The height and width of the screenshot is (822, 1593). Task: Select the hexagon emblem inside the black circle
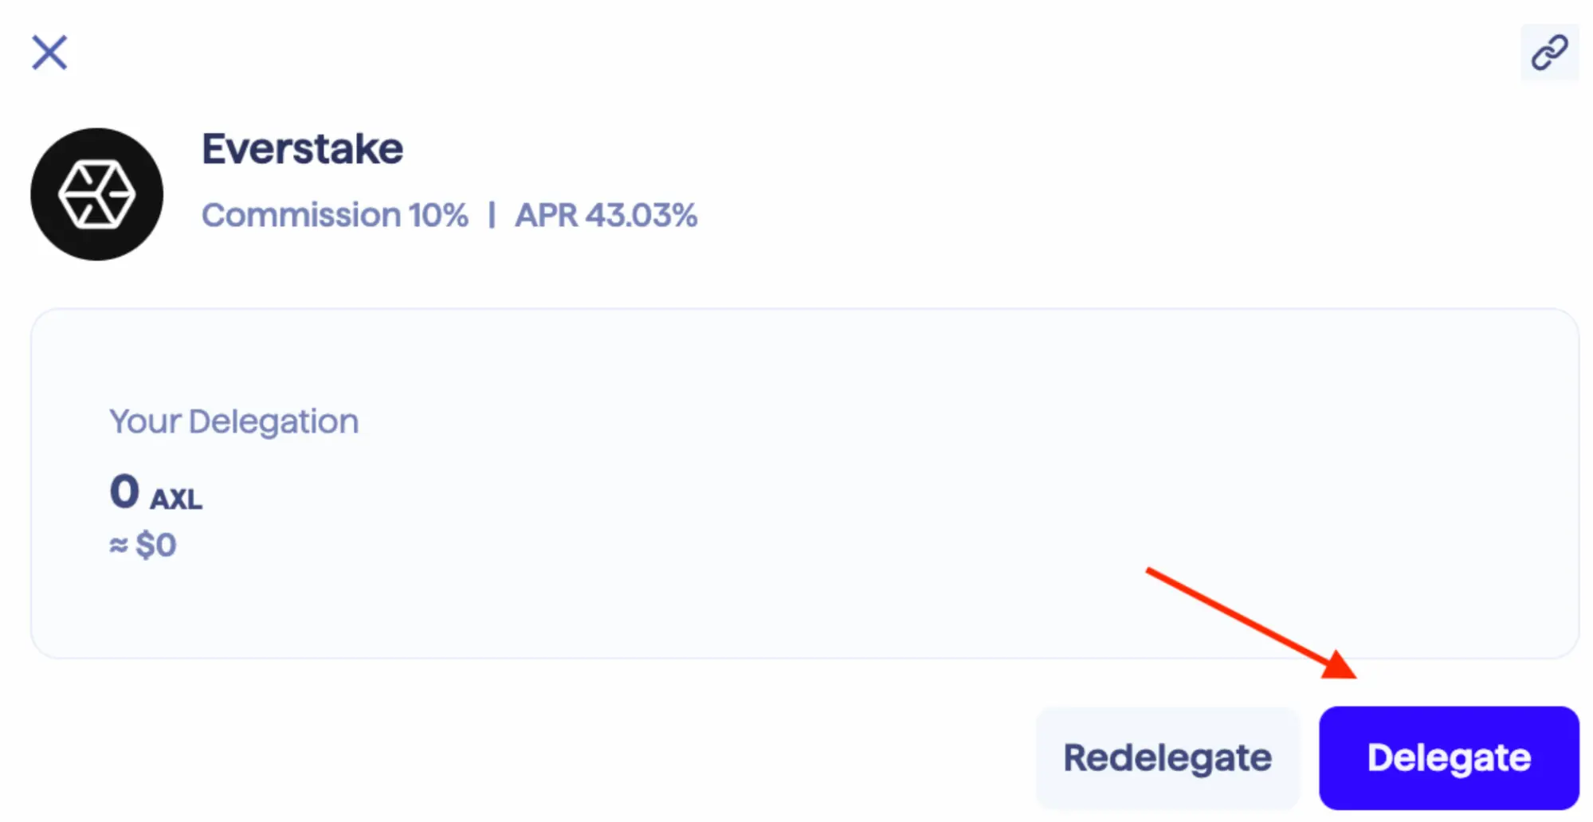coord(96,194)
